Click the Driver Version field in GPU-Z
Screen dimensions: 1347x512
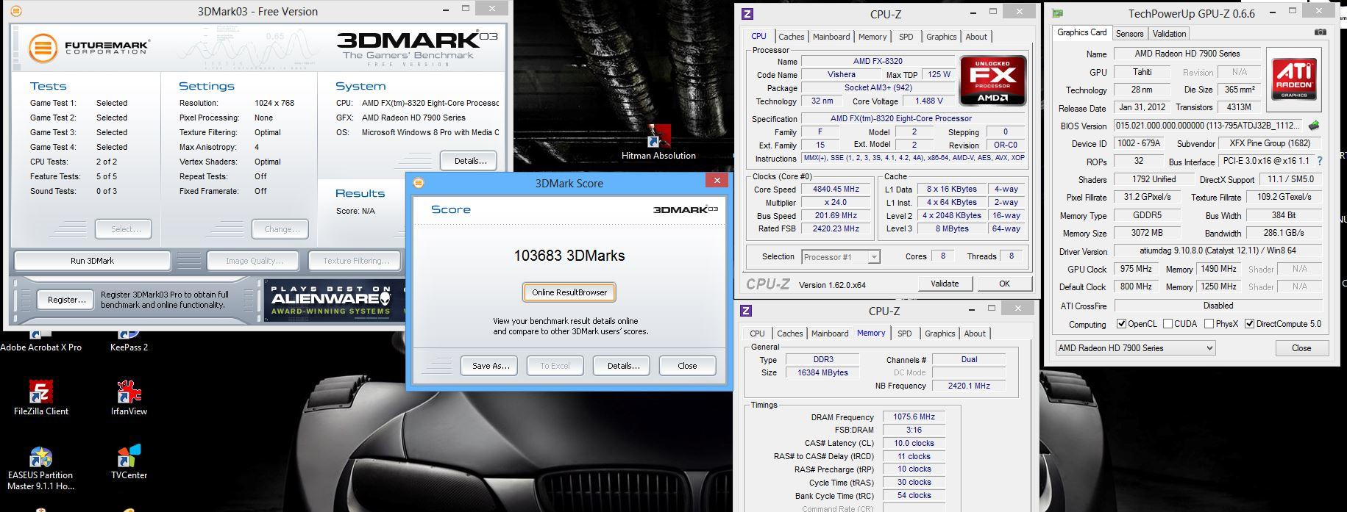point(1218,251)
